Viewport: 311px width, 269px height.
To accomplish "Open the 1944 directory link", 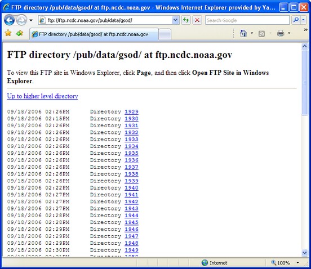I will pos(131,216).
